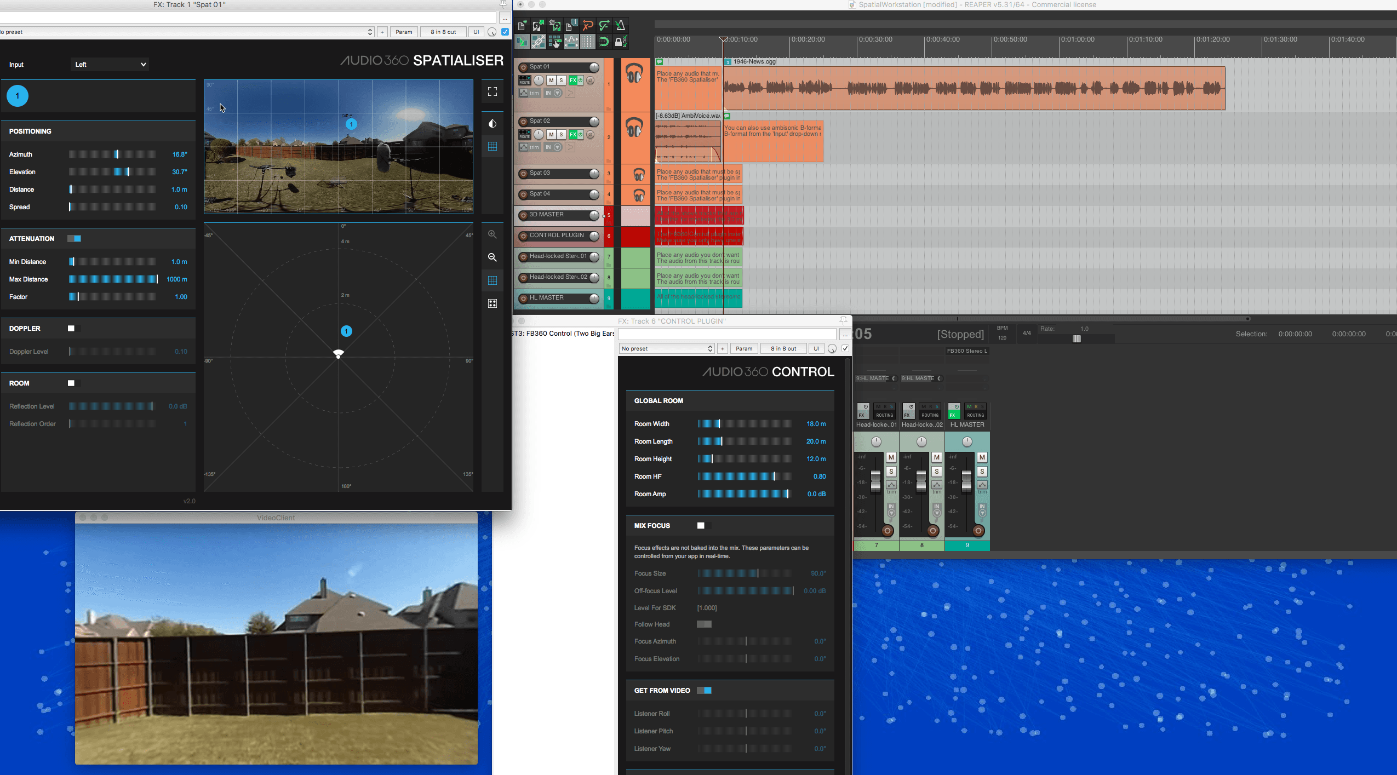Screen dimensions: 1397x775
Task: Toggle item grouping toolbar icon
Action: (539, 42)
